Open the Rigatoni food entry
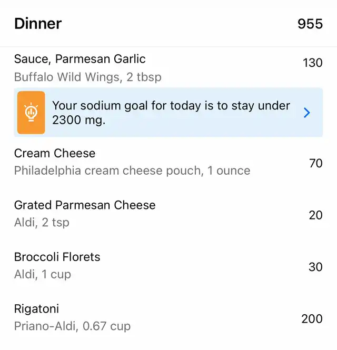 [x=168, y=317]
